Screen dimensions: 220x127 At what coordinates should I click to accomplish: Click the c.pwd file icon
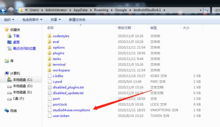coord(50,82)
